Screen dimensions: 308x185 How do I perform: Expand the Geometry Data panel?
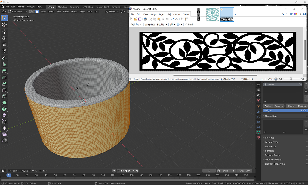273,159
